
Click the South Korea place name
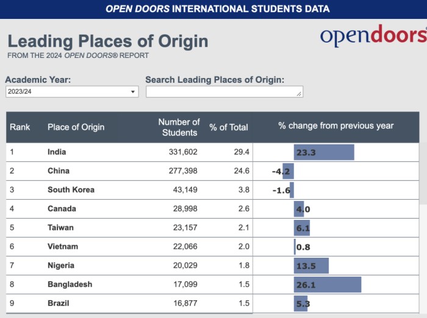71,189
